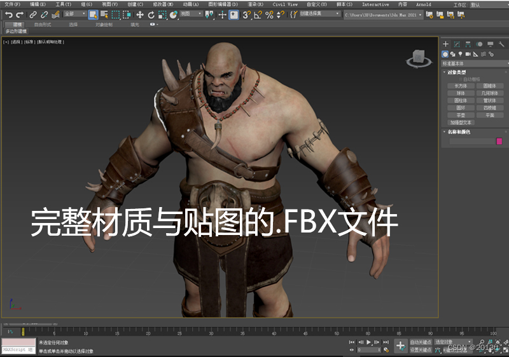Toggle the Spinner Snap icon
This screenshot has height=357, width=509.
point(281,15)
